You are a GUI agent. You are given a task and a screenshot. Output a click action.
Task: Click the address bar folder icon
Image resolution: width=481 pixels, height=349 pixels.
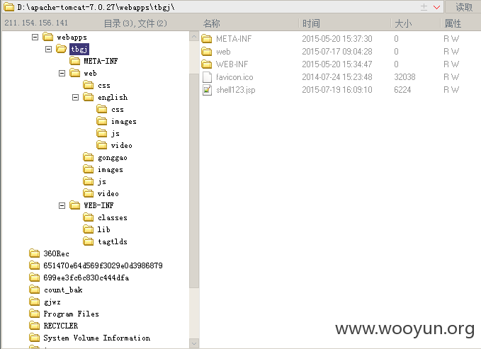click(9, 7)
